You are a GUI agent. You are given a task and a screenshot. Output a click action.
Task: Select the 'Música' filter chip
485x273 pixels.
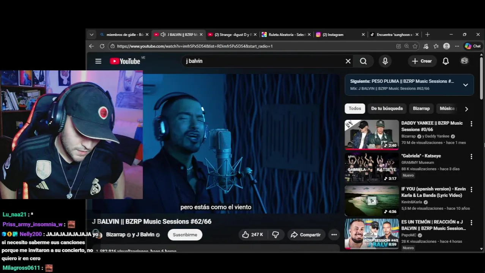pyautogui.click(x=447, y=108)
